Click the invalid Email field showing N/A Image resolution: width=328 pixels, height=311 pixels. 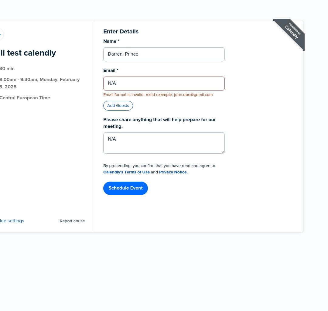pos(164,84)
